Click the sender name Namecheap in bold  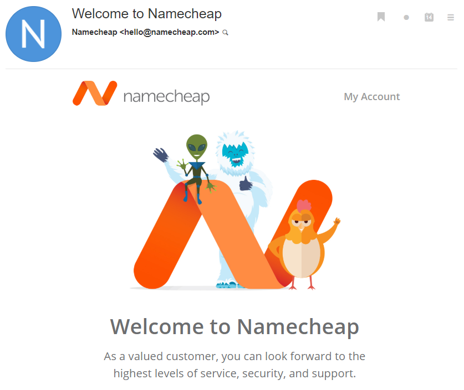tap(94, 32)
